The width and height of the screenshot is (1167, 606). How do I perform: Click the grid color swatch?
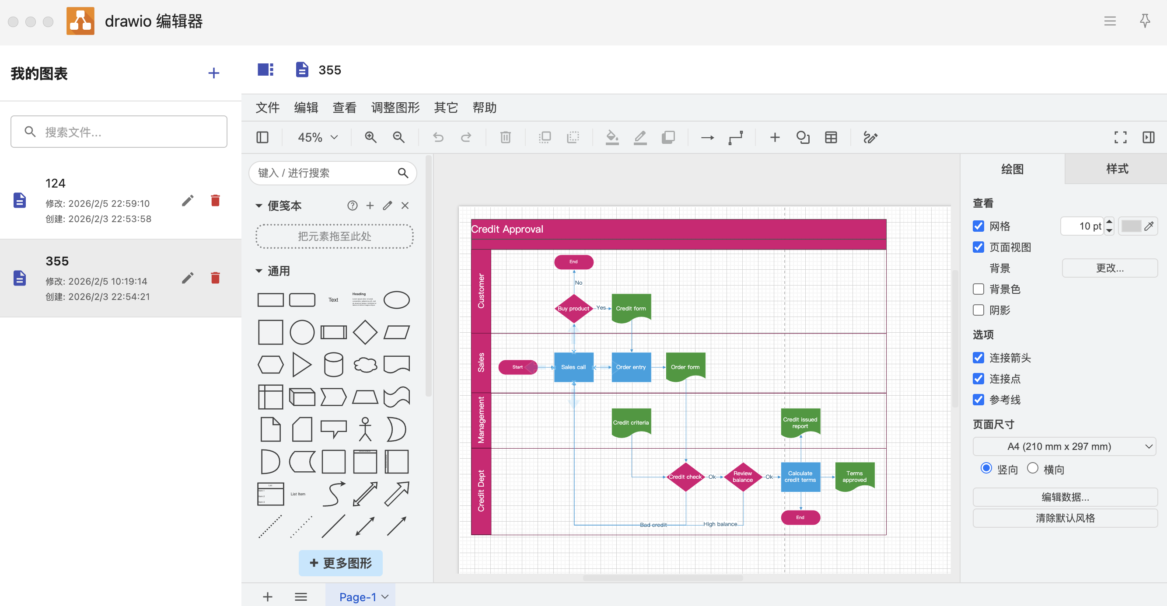tap(1131, 226)
